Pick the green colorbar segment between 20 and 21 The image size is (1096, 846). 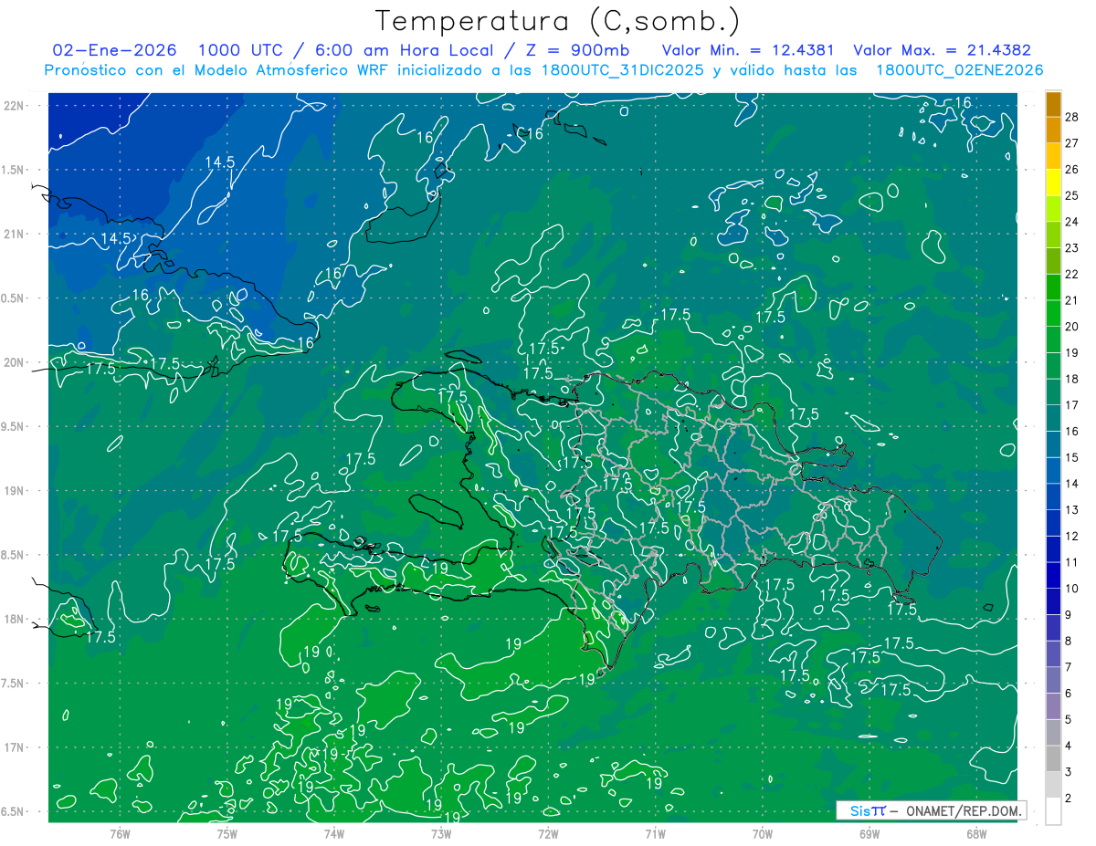(1053, 314)
